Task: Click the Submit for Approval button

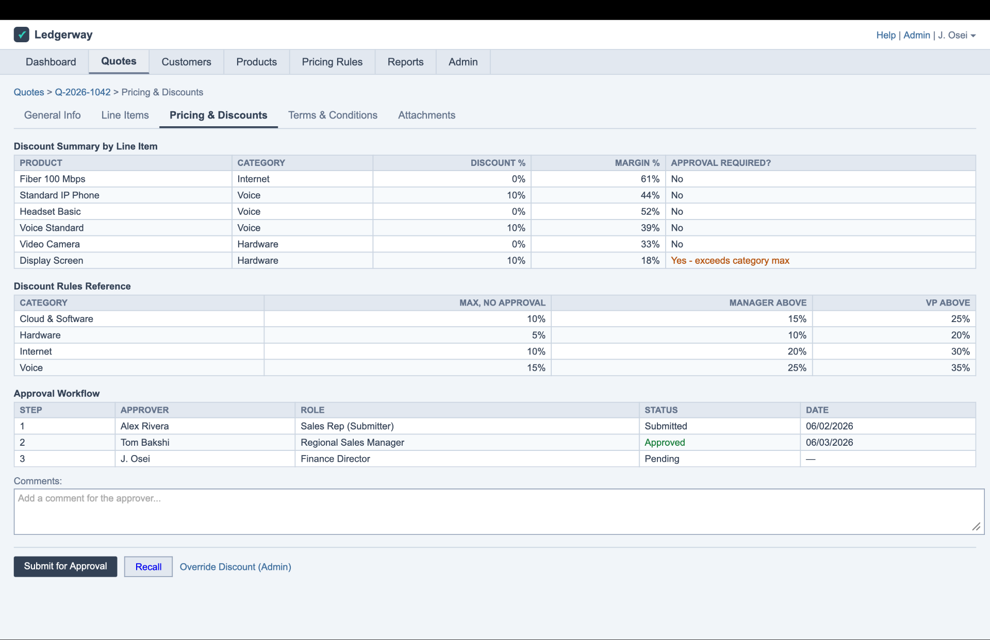Action: pos(65,566)
